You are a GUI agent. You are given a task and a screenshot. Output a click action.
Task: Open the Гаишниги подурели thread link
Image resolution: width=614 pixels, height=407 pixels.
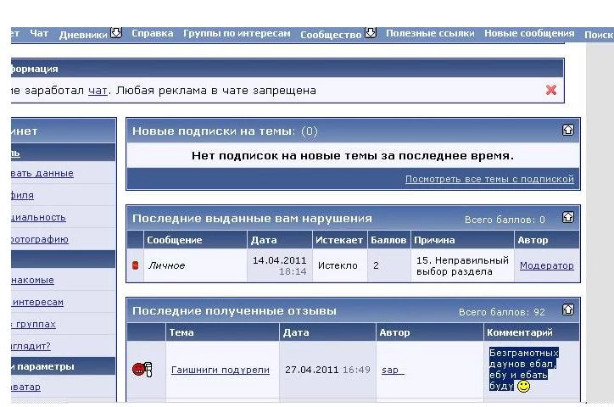[220, 370]
